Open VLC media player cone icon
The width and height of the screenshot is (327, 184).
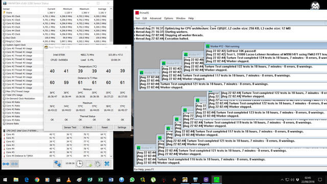[69, 179]
